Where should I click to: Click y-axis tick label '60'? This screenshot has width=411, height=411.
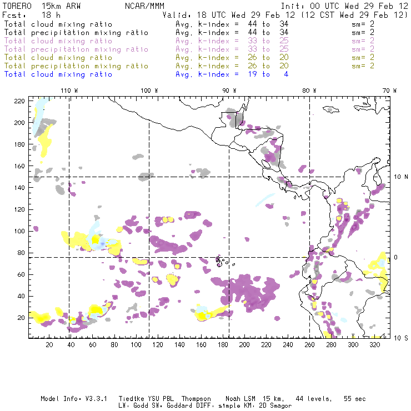tap(21, 274)
